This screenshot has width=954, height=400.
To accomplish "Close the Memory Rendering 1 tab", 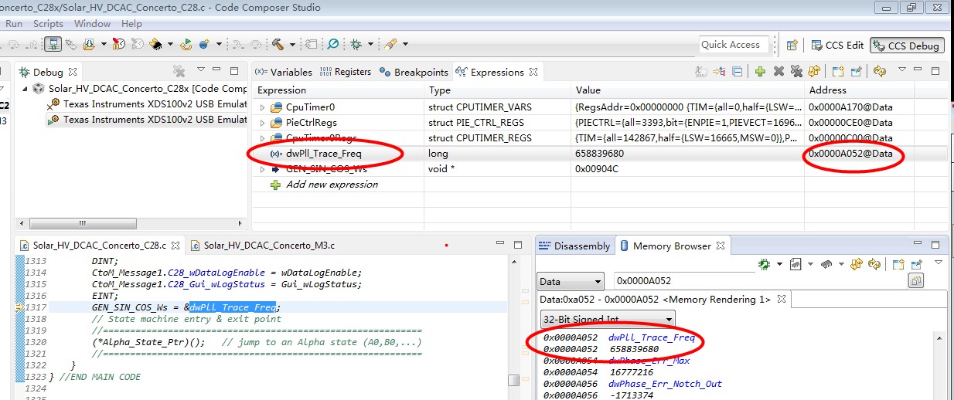I will [x=782, y=299].
